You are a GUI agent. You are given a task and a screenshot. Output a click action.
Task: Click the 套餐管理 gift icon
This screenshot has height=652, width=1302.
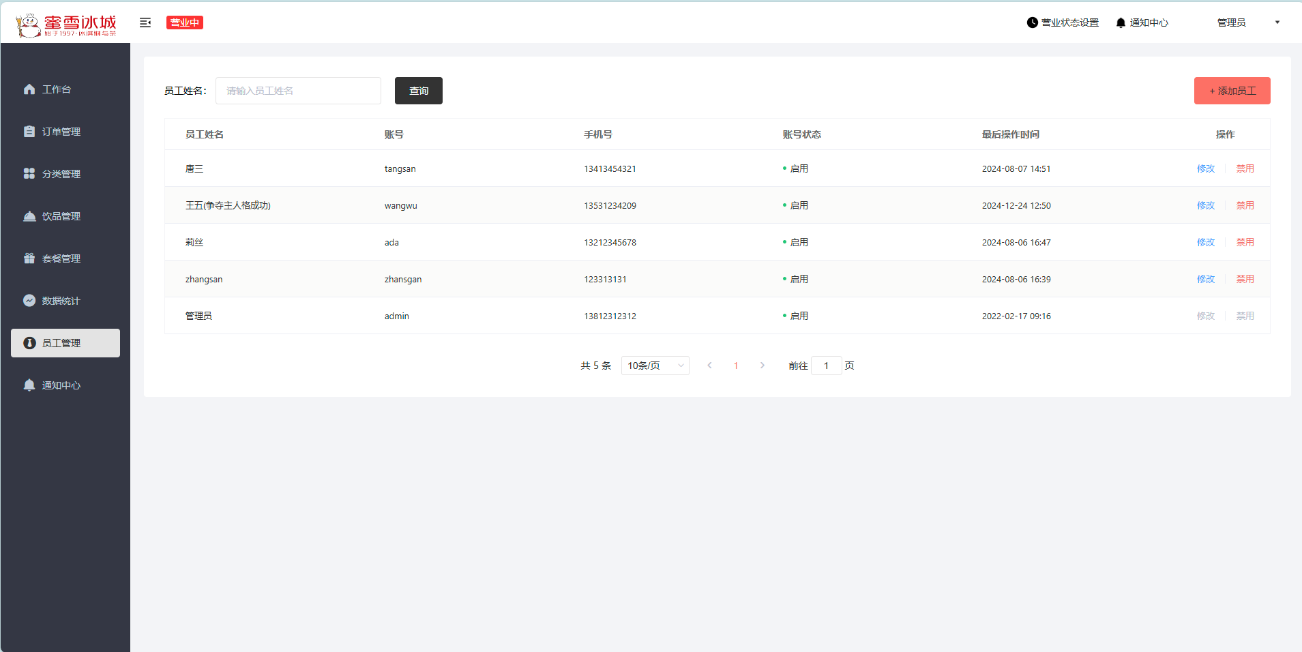(x=29, y=258)
